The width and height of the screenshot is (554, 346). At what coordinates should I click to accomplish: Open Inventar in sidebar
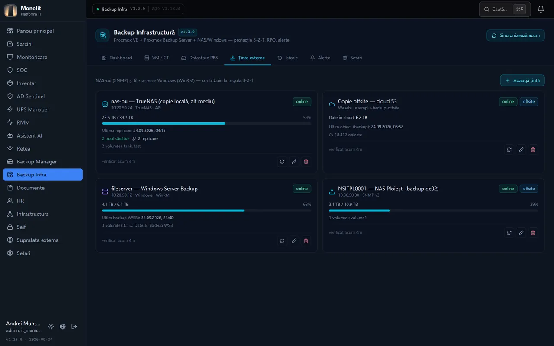pos(43,83)
